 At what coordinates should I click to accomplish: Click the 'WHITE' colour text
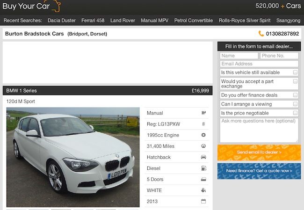pos(154,190)
